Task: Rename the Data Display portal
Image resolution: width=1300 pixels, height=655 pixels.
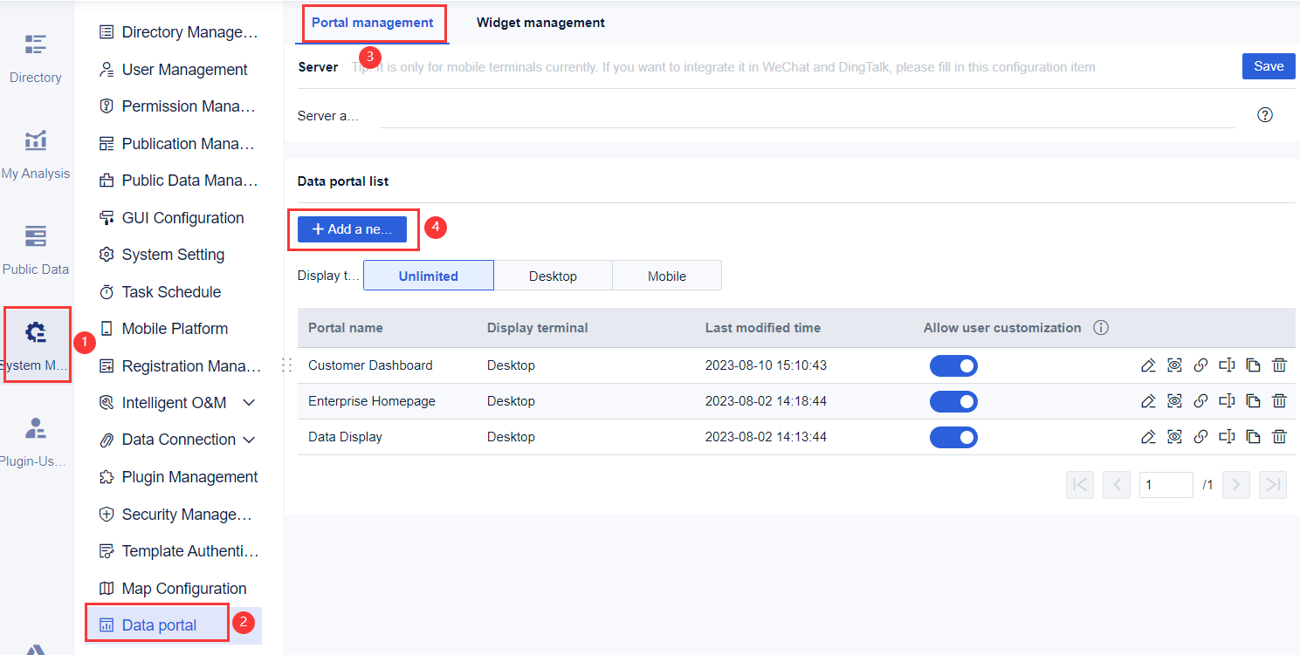Action: coord(1227,437)
